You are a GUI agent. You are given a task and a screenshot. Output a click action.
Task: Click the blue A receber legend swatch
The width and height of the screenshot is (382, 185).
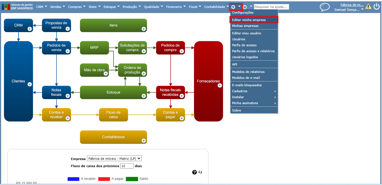pos(73,179)
